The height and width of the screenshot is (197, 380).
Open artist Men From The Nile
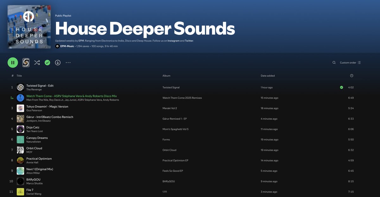click(37, 100)
